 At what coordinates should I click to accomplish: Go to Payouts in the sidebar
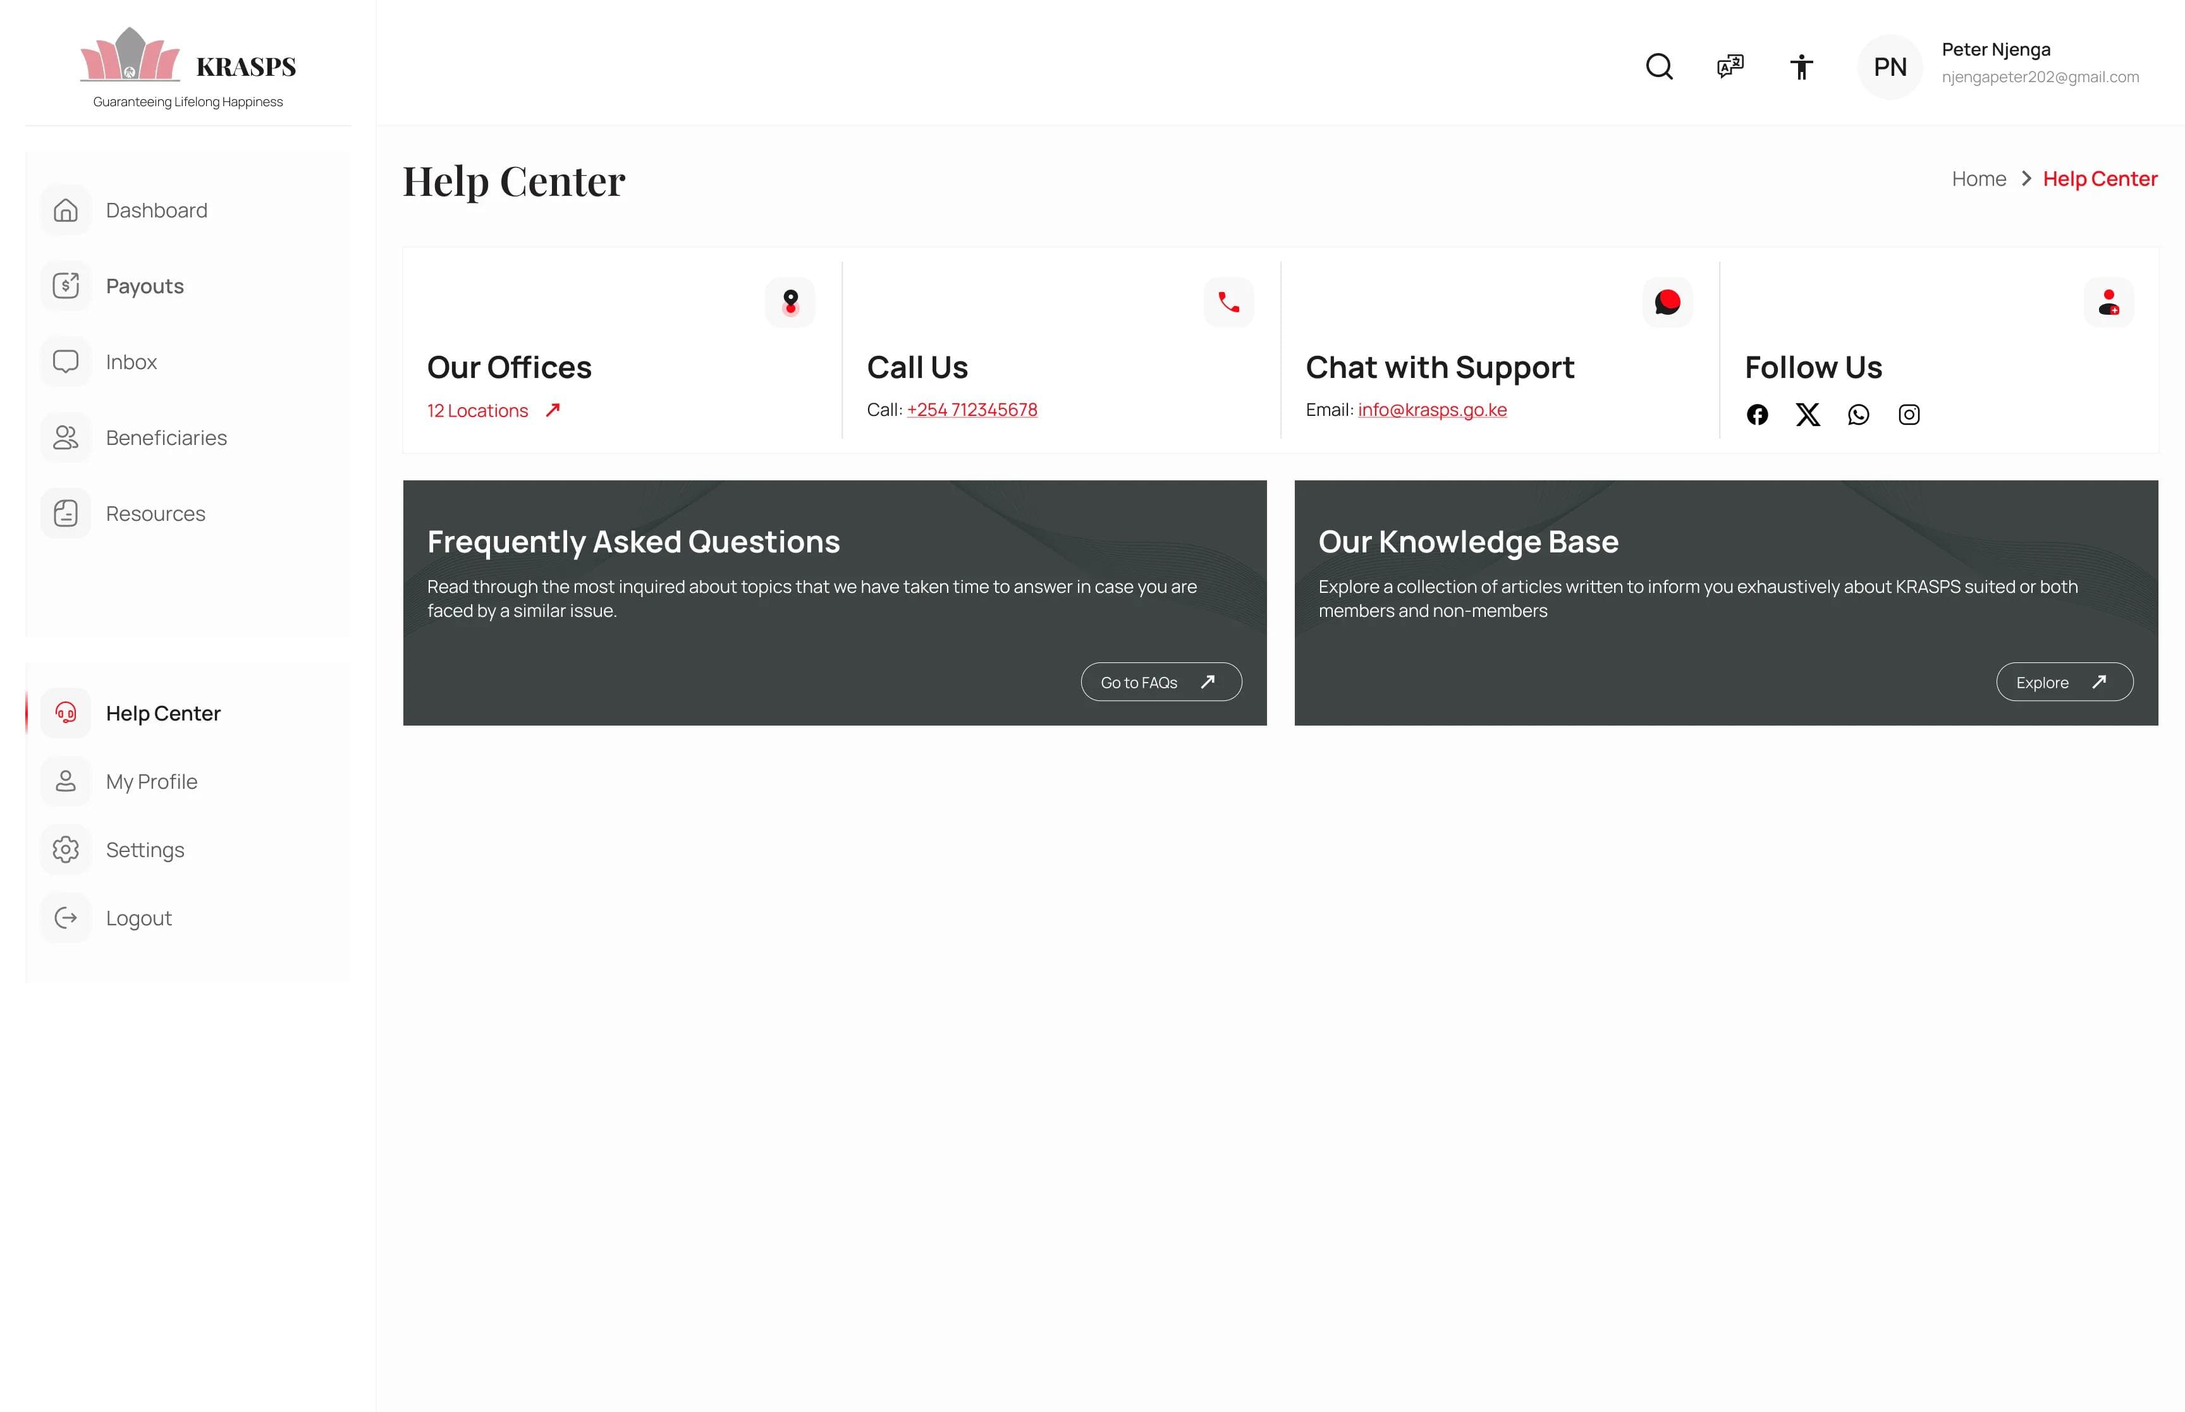[144, 286]
